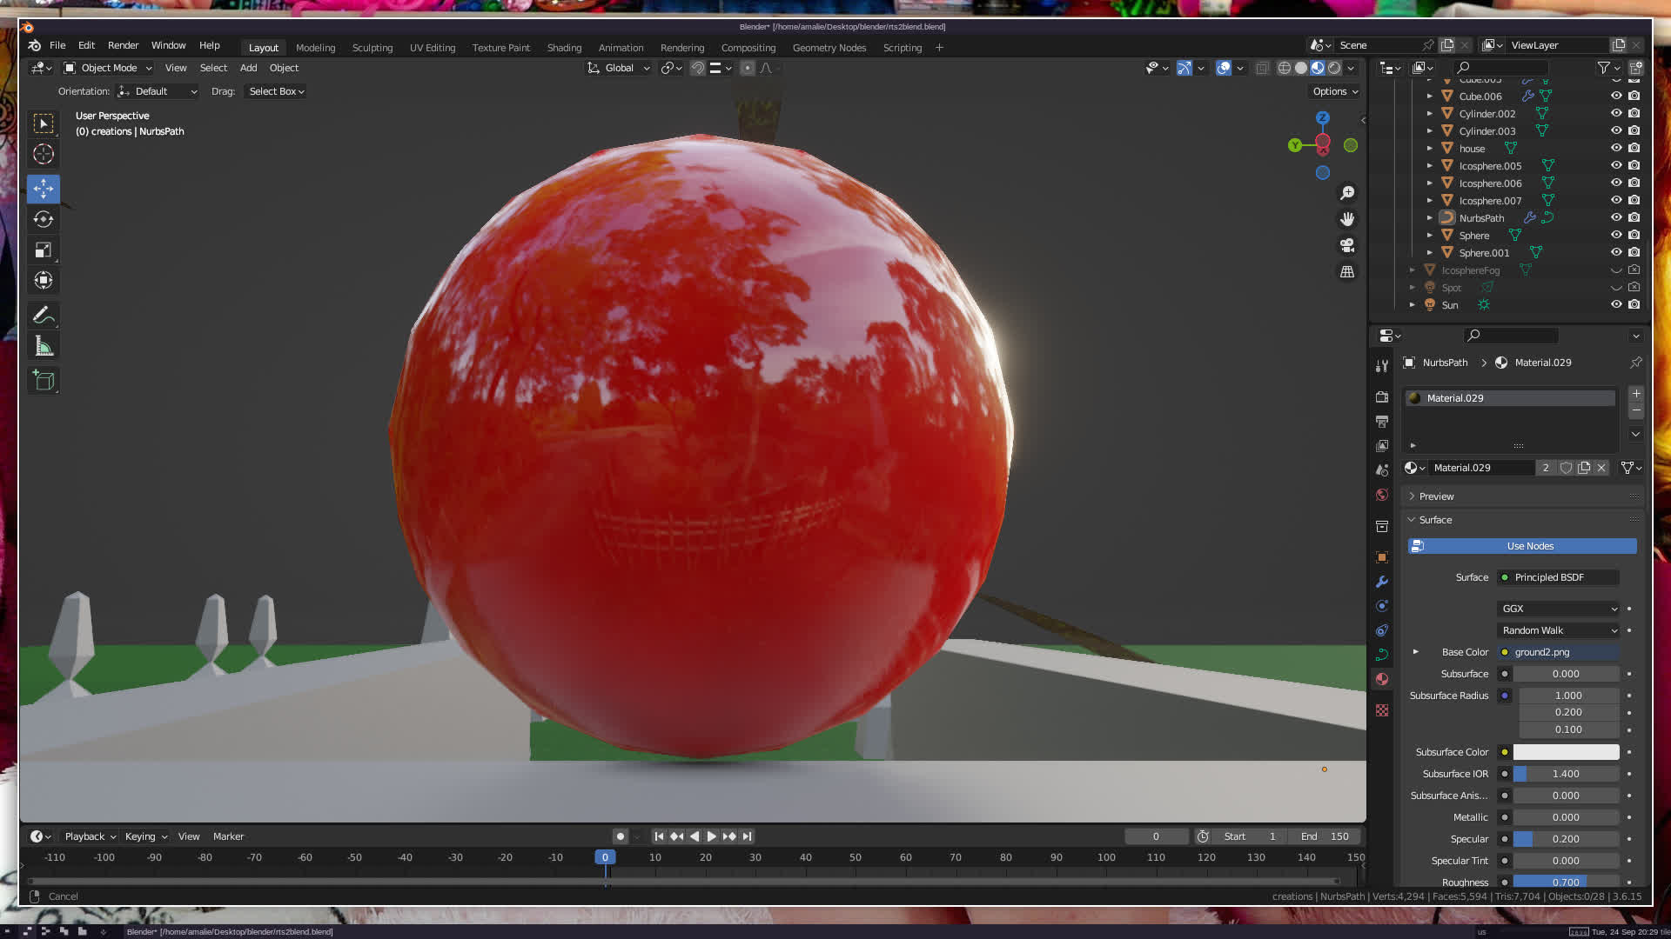The image size is (1671, 939).
Task: Select the Scale tool in toolbar
Action: (44, 250)
